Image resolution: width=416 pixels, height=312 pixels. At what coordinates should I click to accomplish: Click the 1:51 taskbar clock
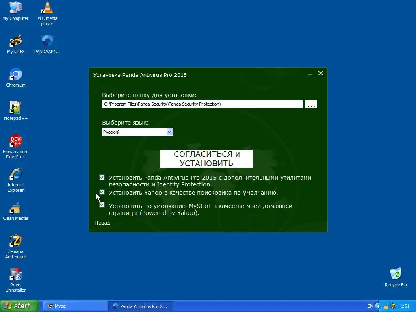405,306
